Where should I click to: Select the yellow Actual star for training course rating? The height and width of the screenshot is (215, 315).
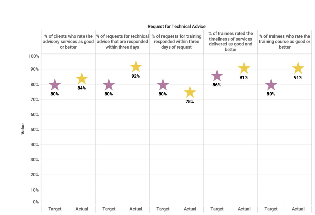coord(298,68)
